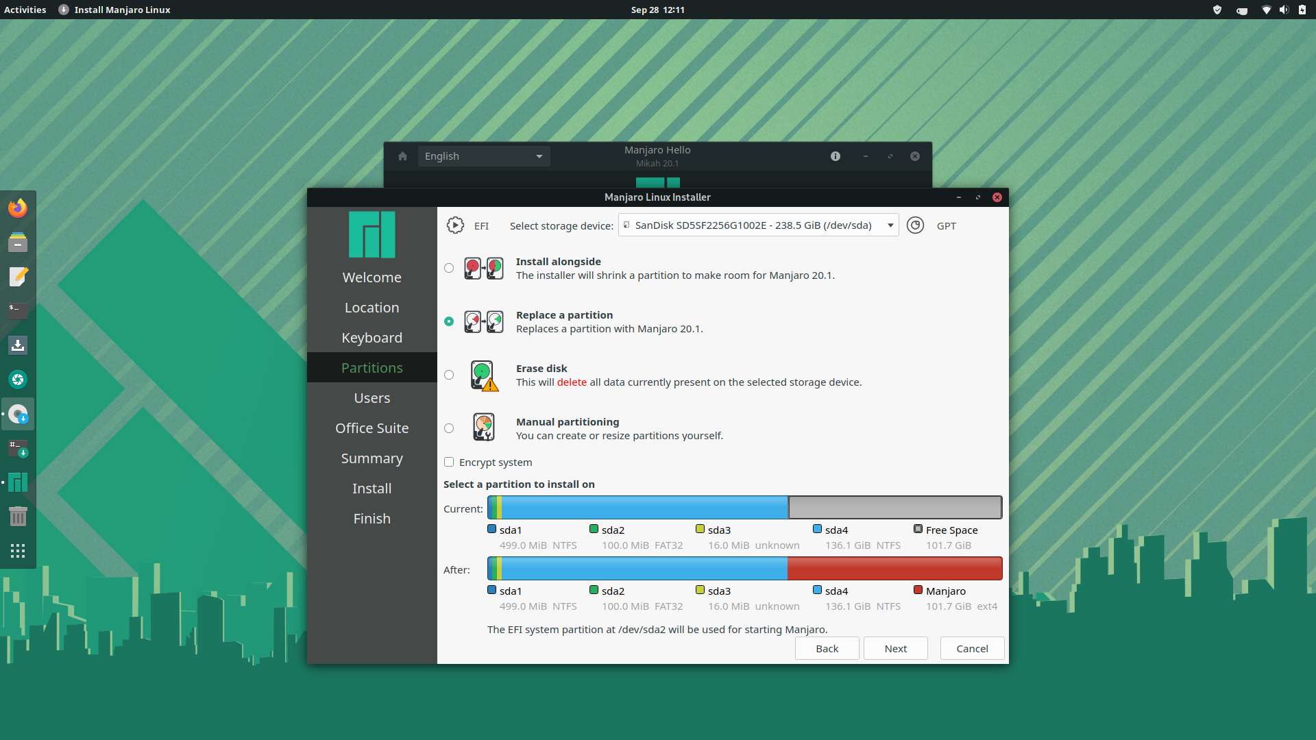
Task: Open the terminal-with-download-arrow dock icon
Action: click(x=18, y=448)
